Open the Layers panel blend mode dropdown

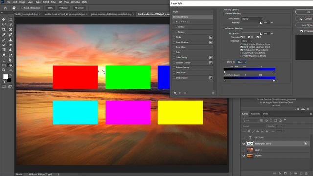(253, 126)
